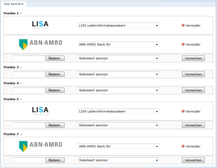Click the 'Positie 4 –' heading
Viewport: 217px width, 168px height.
[x=13, y=83]
